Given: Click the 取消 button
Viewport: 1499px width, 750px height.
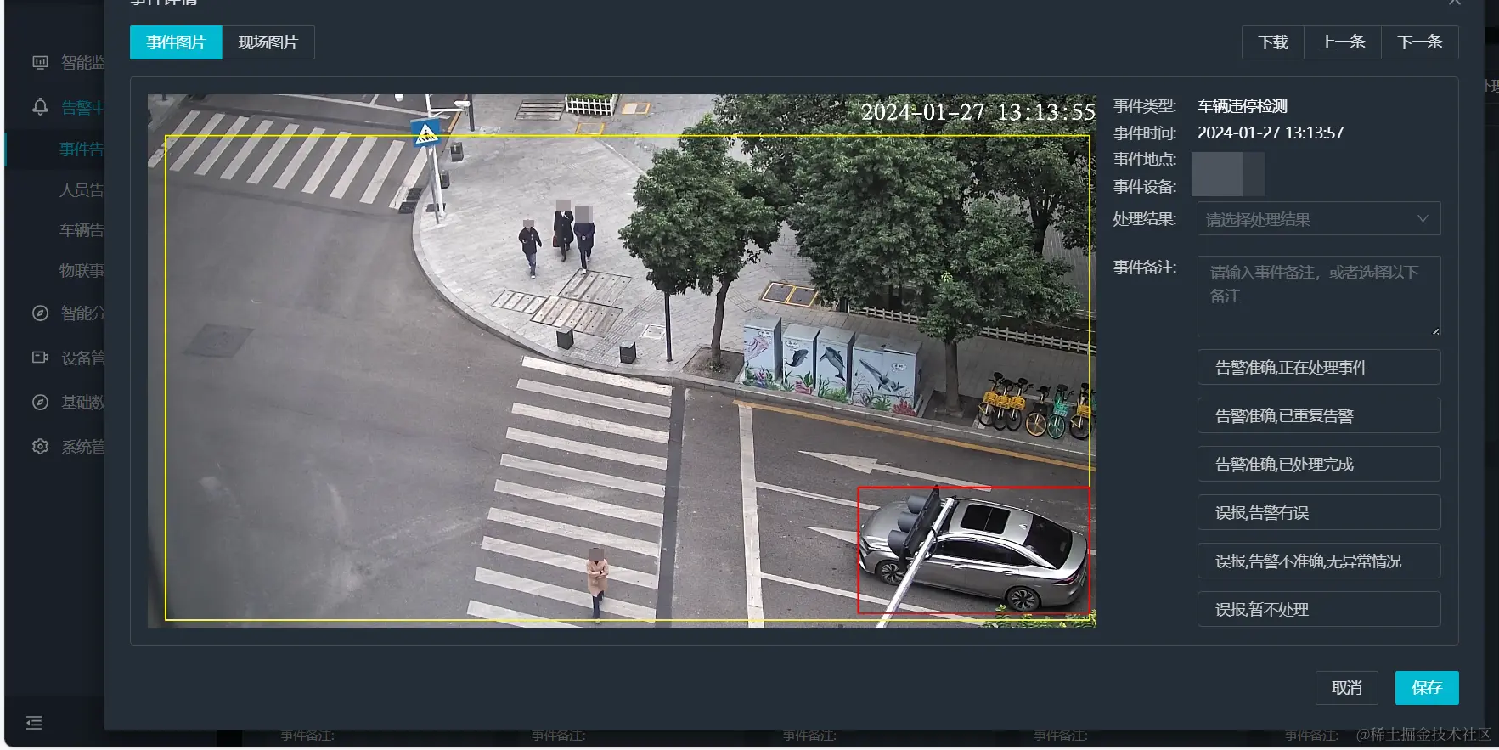Looking at the screenshot, I should coord(1347,688).
